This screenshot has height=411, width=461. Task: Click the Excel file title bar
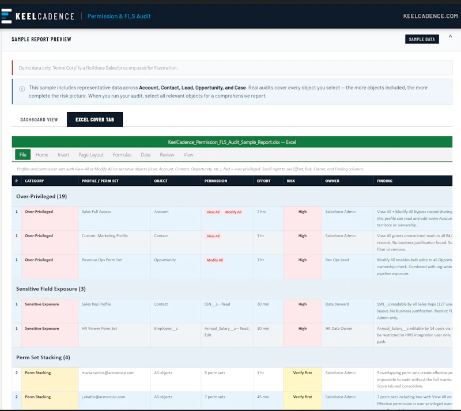pyautogui.click(x=232, y=142)
